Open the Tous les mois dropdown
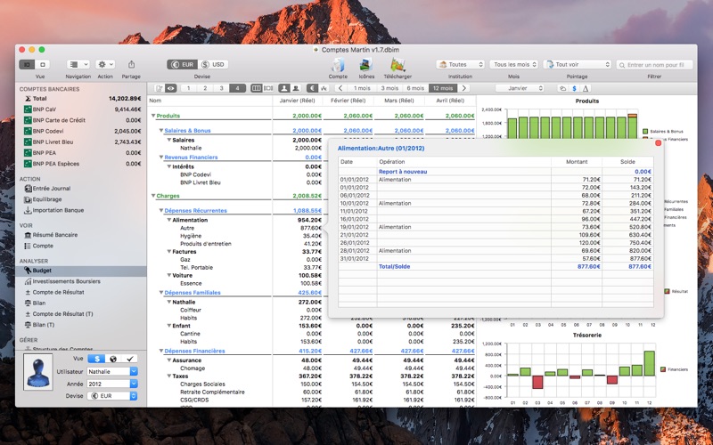The height and width of the screenshot is (445, 713). (x=514, y=64)
